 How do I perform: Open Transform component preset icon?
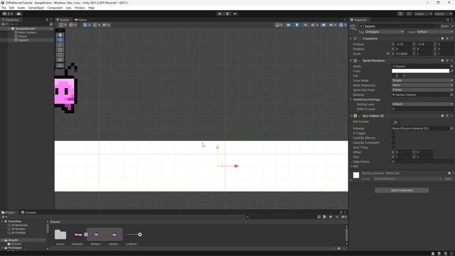click(447, 38)
